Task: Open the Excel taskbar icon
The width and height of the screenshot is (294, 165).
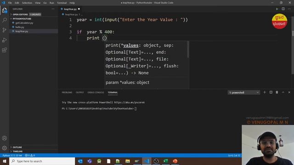Action: pyautogui.click(x=165, y=161)
